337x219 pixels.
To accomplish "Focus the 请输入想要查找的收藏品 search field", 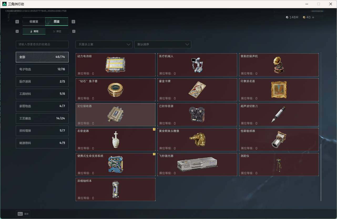I will [42, 44].
